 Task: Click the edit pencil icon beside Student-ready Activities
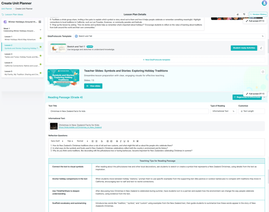coord(261,48)
